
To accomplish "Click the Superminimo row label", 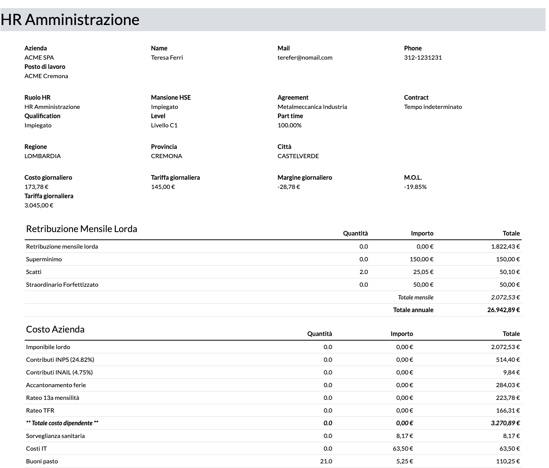I will point(44,259).
